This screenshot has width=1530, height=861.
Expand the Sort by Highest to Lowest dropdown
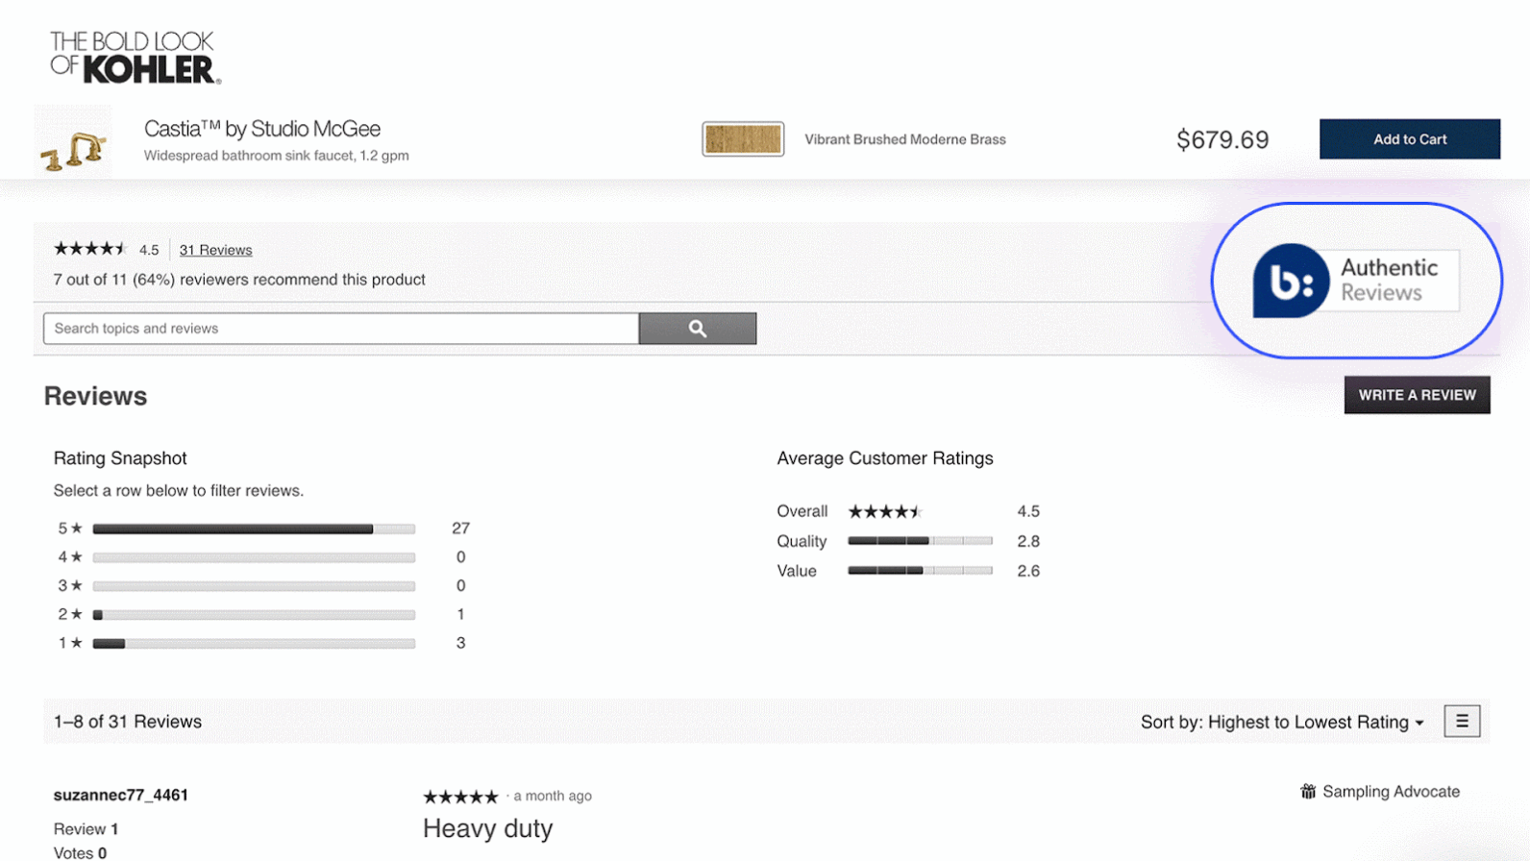(1282, 723)
